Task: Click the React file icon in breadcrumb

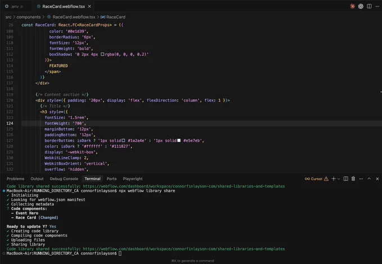Action: click(49, 17)
